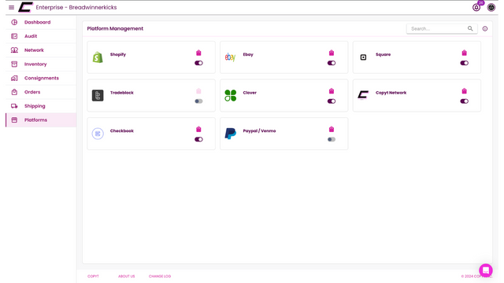Open the chat support bubble

point(486,270)
